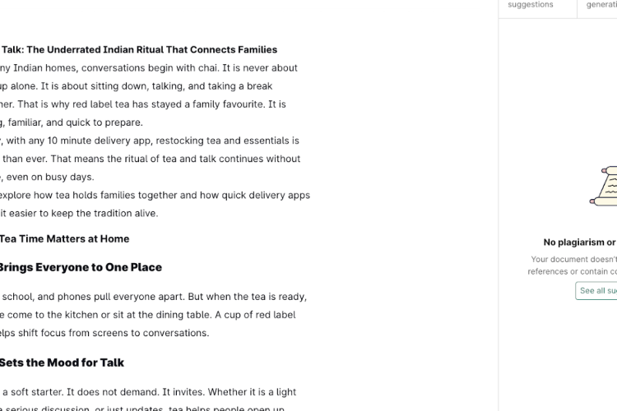Screen dimensions: 617x411
Task: Click the No plagiarism heading
Action: [x=580, y=242]
